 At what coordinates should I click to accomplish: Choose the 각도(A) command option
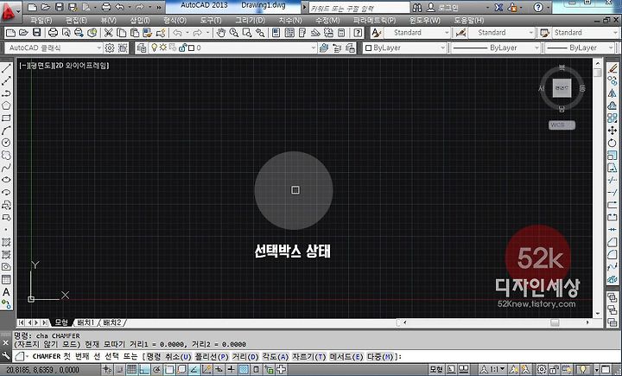tap(276, 356)
